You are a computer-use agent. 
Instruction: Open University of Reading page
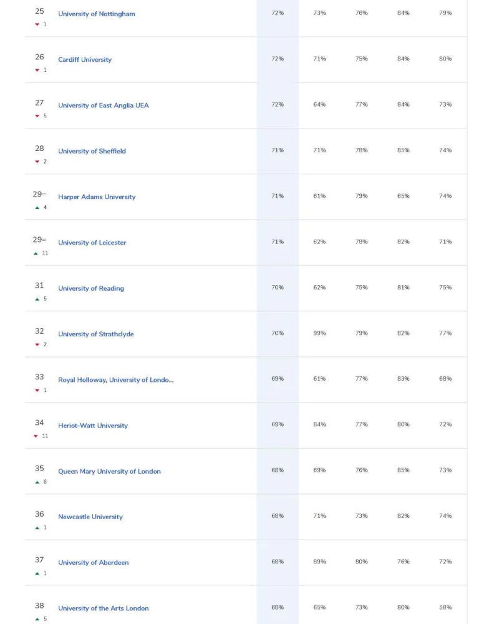91,288
